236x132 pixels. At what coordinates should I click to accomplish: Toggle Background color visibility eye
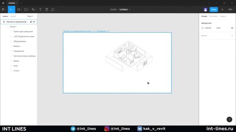232,28
